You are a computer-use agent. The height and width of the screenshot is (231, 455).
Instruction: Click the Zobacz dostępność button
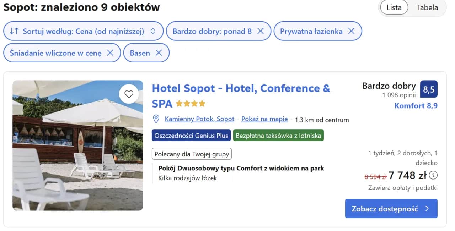coord(391,209)
